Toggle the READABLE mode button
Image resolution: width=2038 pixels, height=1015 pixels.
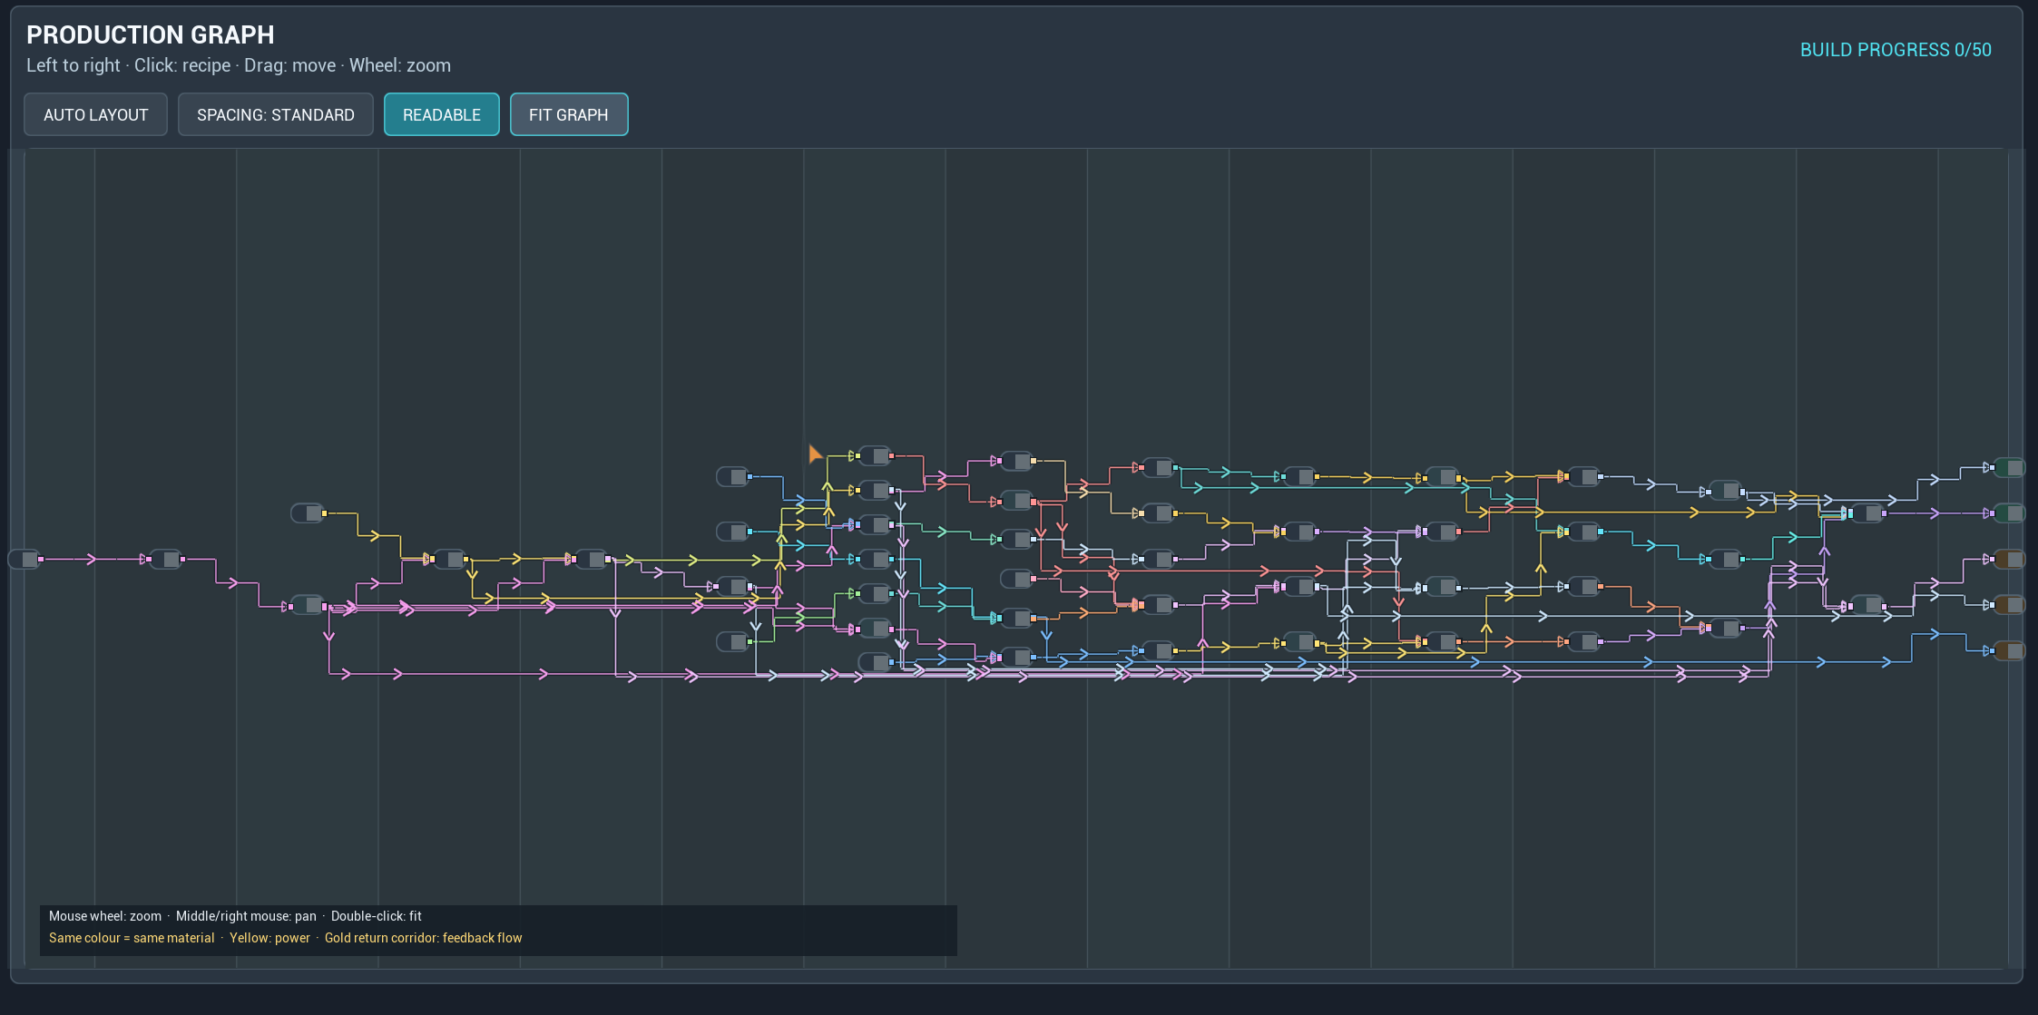click(x=441, y=114)
